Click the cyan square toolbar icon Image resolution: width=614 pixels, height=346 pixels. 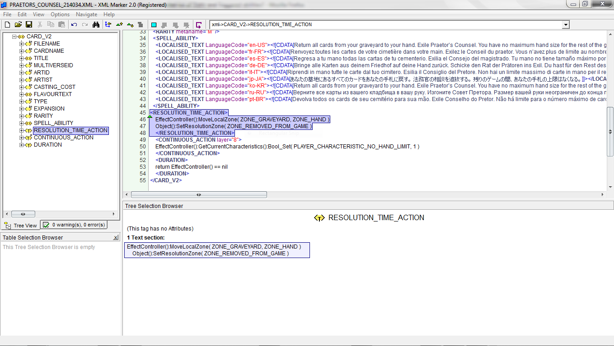pyautogui.click(x=154, y=24)
